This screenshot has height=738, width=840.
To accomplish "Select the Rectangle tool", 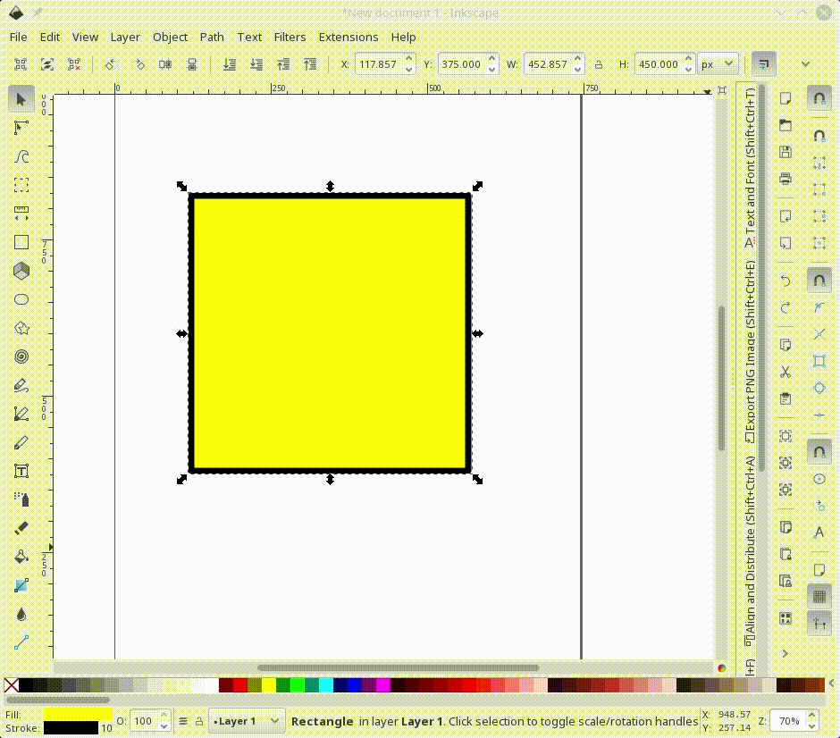I will (x=21, y=242).
